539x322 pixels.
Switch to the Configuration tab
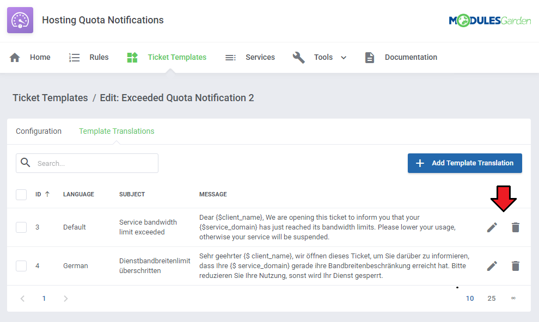(x=39, y=131)
